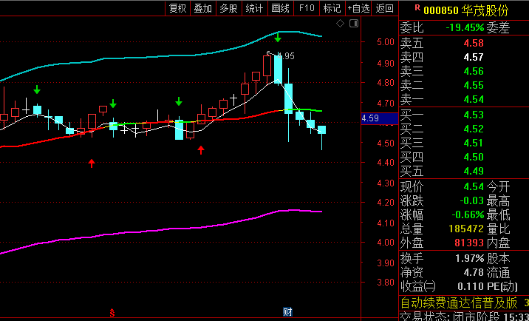Select 买二 price 4.52
The height and width of the screenshot is (321, 529).
pyautogui.click(x=474, y=129)
